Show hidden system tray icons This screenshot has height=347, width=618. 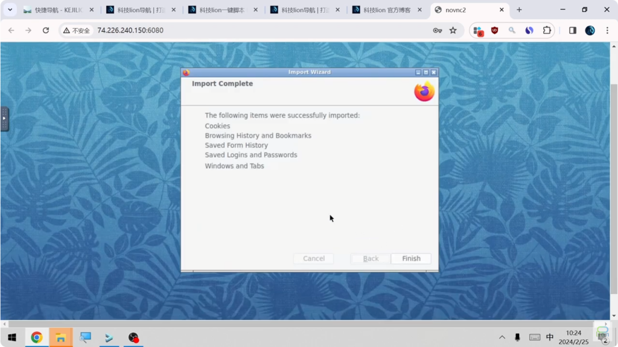tap(502, 337)
